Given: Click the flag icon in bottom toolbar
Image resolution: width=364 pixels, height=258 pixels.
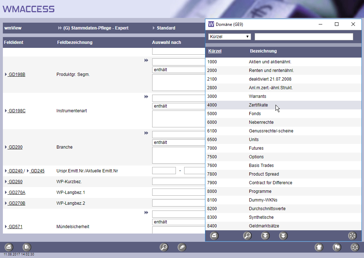Looking at the screenshot, I should (x=337, y=247).
